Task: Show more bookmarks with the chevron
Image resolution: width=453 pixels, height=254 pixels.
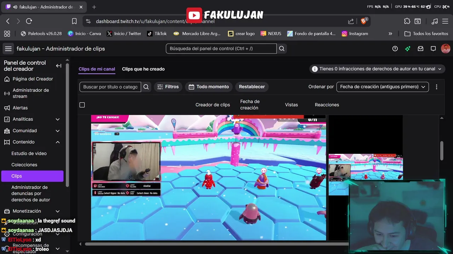Action: (390, 34)
